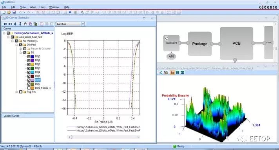Screen dimensions: 279x150
Task: Activate the pan hand tool in the curves toolbar
Action: (x=25, y=24)
